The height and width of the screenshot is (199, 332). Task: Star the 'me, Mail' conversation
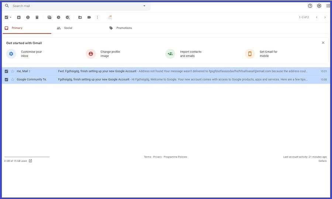13,71
